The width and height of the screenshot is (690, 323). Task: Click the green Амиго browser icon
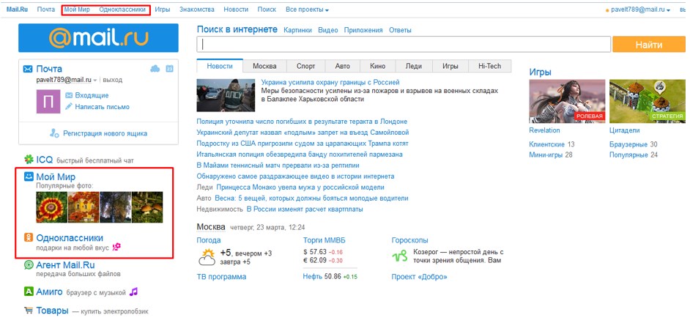point(29,292)
